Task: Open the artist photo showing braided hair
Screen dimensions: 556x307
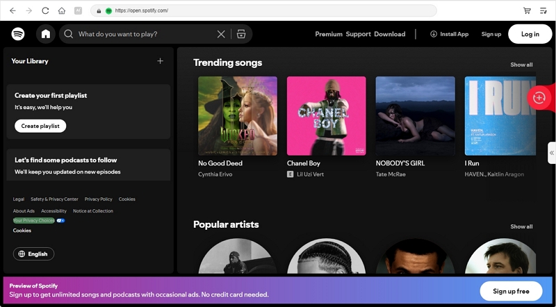Action: (x=326, y=256)
